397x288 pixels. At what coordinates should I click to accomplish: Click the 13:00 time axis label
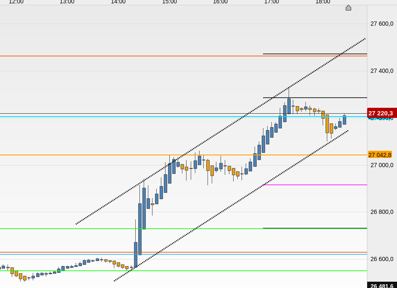tap(67, 2)
